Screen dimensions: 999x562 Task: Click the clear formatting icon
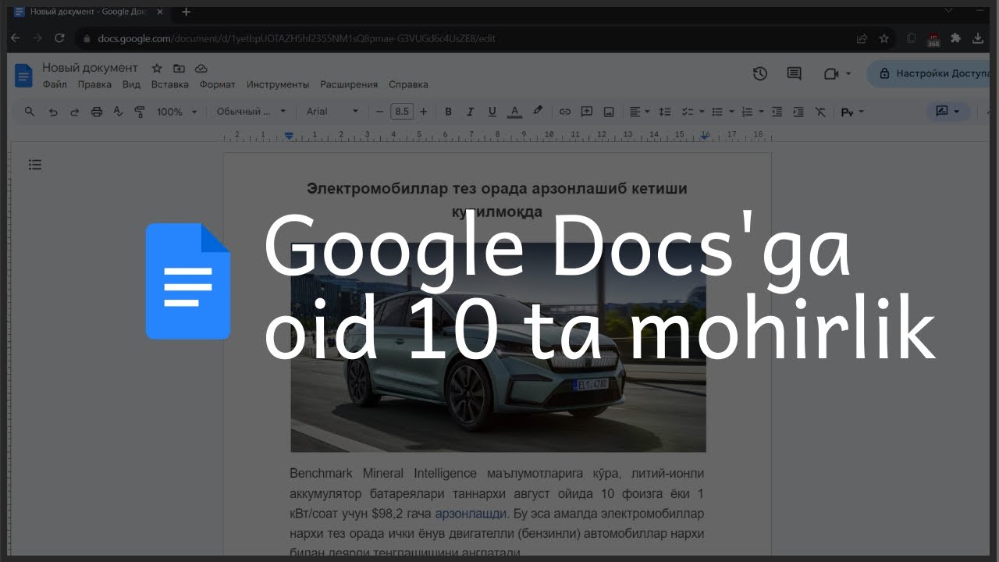pos(820,112)
